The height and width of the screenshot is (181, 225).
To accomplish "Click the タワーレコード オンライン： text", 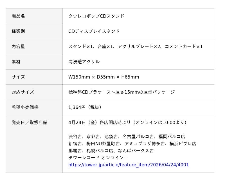I will (98, 158).
